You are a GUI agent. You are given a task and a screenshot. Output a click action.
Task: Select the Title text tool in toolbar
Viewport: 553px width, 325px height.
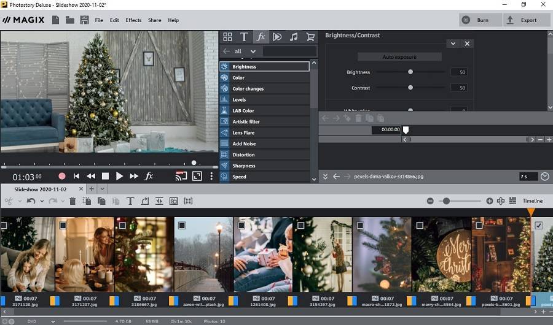[130, 201]
